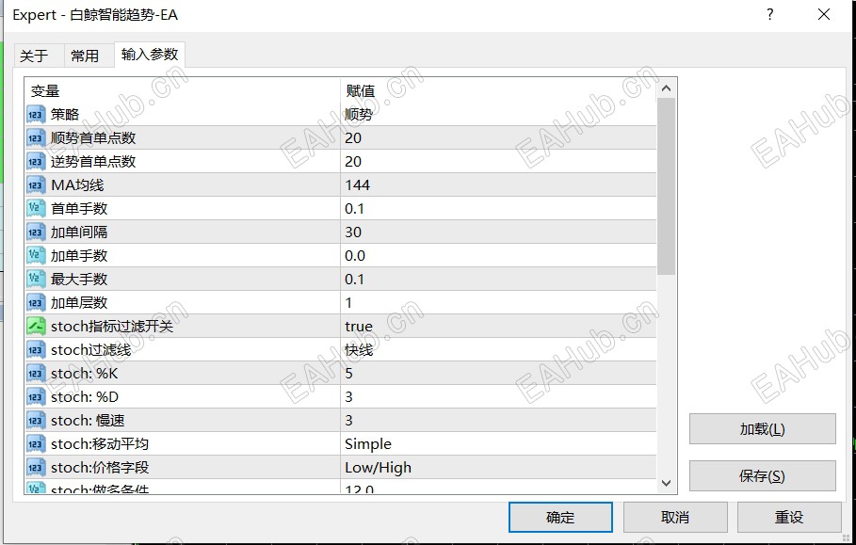Click the vertical scrollbar thumb
The width and height of the screenshot is (856, 545).
tap(666, 186)
